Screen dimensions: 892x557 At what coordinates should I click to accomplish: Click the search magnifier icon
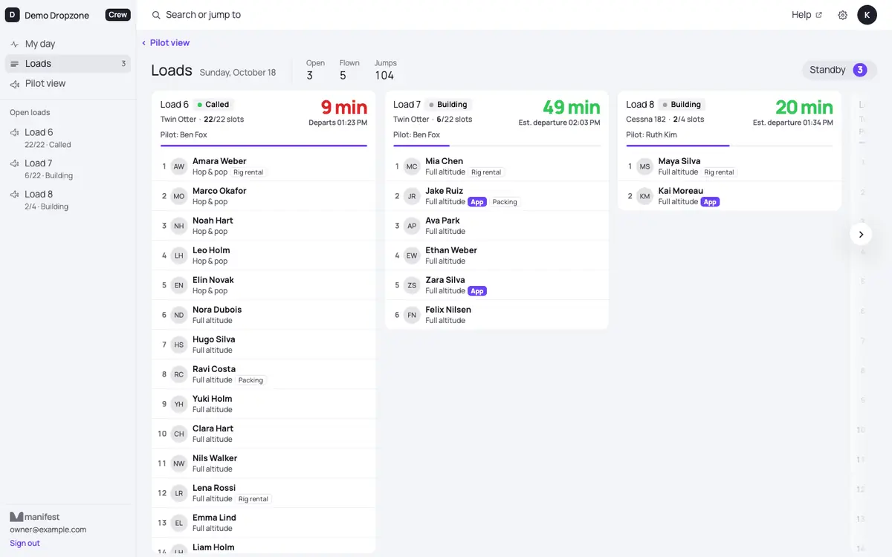pyautogui.click(x=156, y=15)
